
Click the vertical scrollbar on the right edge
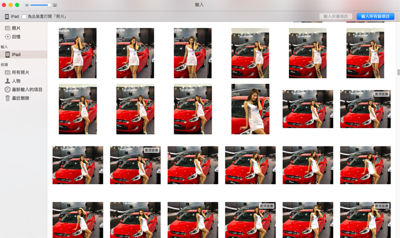click(397, 72)
